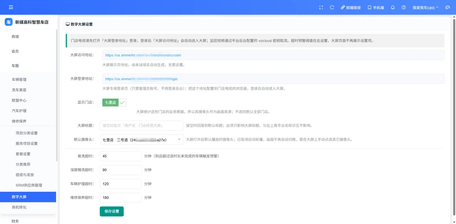The width and height of the screenshot is (456, 224).
Task: Open the notifications bell
Action: [x=393, y=7]
